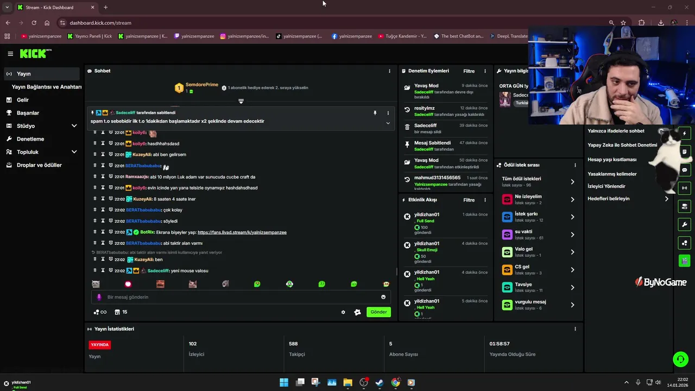Screen dimensions: 695x391
Task: Click Sadeceliff's username in the last chat message
Action: tap(159, 270)
